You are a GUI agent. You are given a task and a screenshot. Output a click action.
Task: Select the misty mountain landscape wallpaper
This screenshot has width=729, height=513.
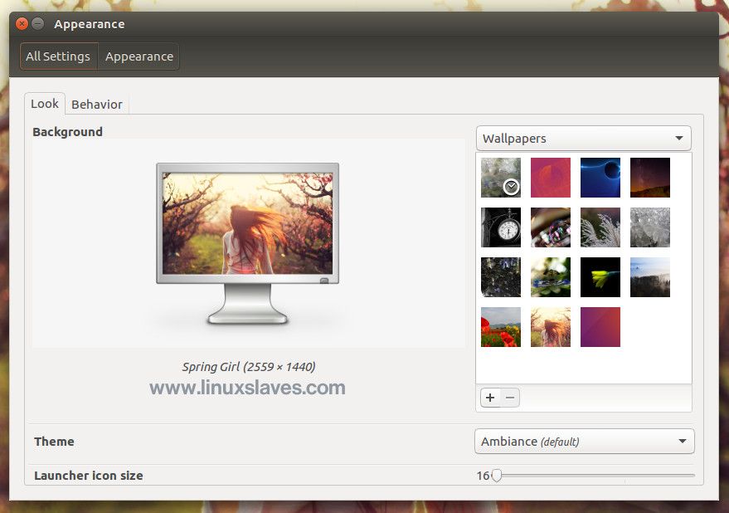pos(650,277)
